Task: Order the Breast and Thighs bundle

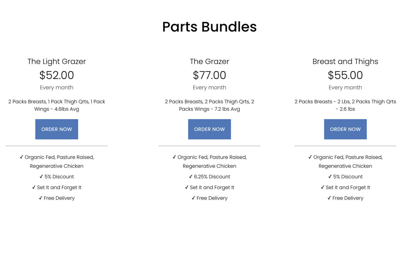Action: 345,129
